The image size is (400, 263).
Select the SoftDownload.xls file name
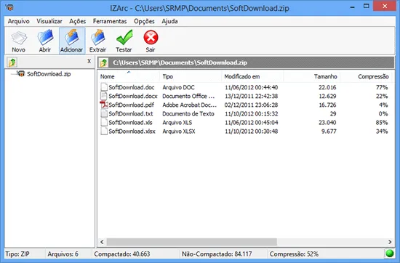coord(130,123)
